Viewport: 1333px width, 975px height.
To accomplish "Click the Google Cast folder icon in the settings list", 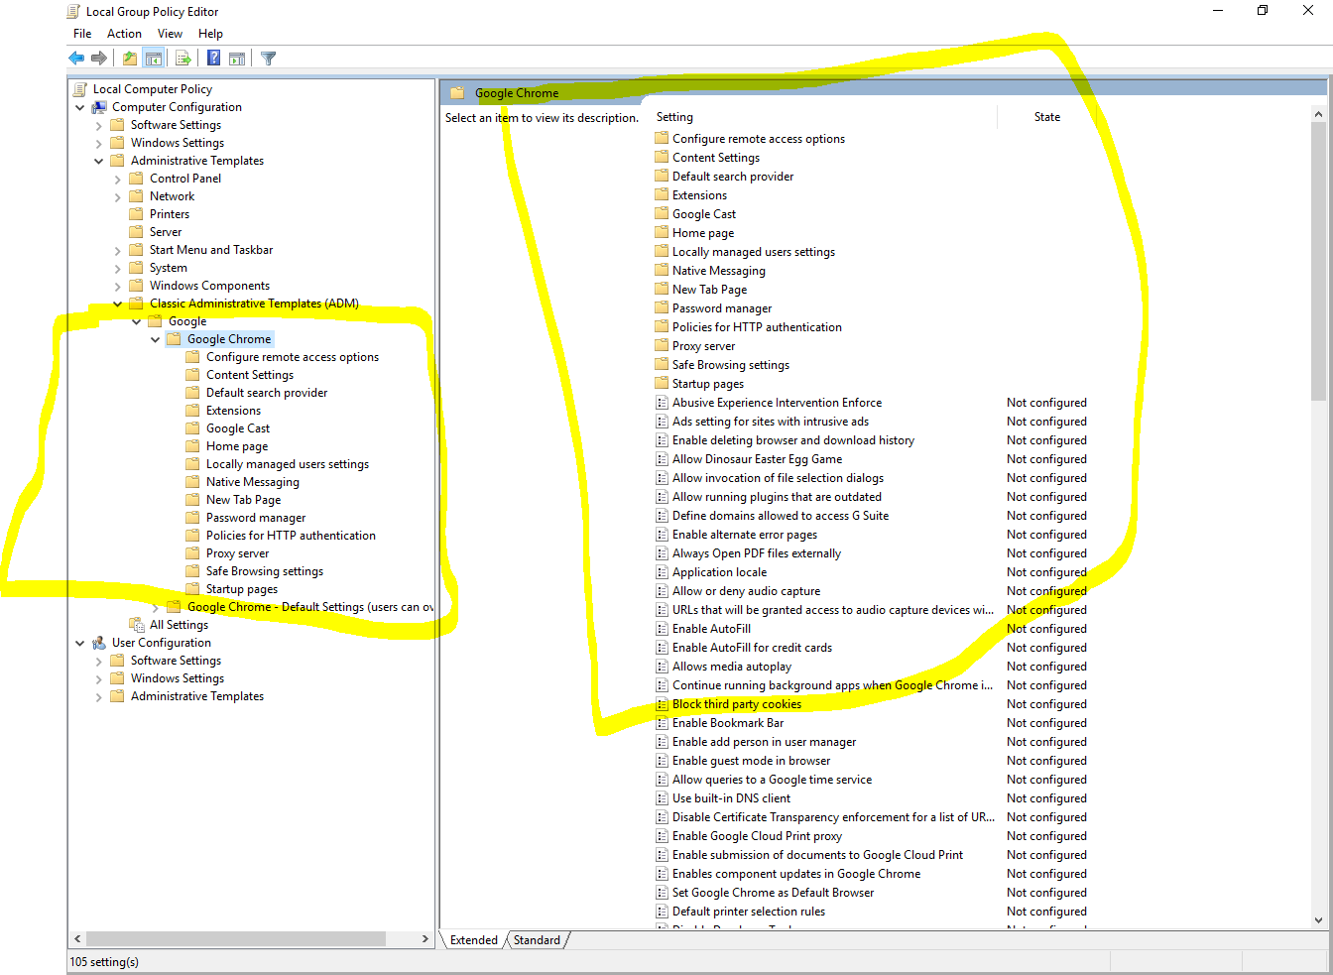I will (662, 214).
